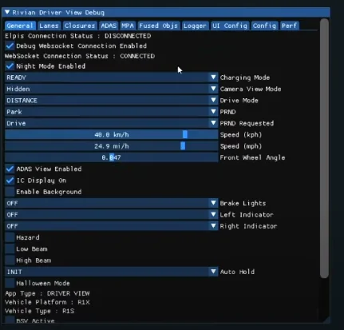Screen dimensions: 344x330
Task: Uncheck Debug Websocket Connection Enabled
Action: (10, 46)
